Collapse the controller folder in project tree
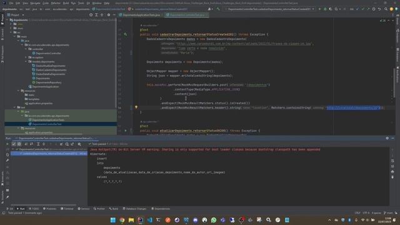The height and width of the screenshot is (225, 400). pyautogui.click(x=26, y=49)
